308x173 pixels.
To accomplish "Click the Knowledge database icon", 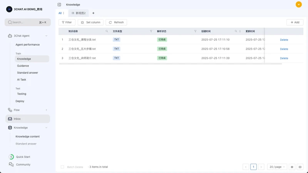I will [x=10, y=128].
